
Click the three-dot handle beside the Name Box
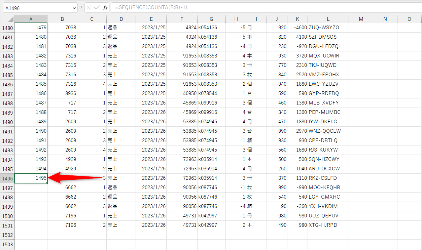[81, 8]
